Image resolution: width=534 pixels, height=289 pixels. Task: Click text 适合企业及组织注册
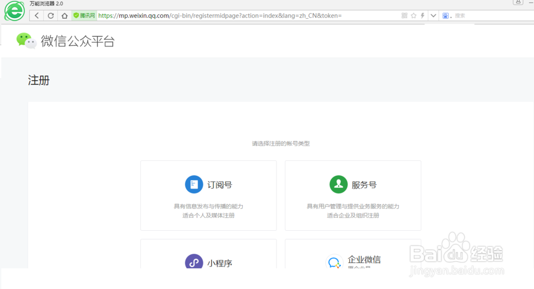pyautogui.click(x=353, y=215)
